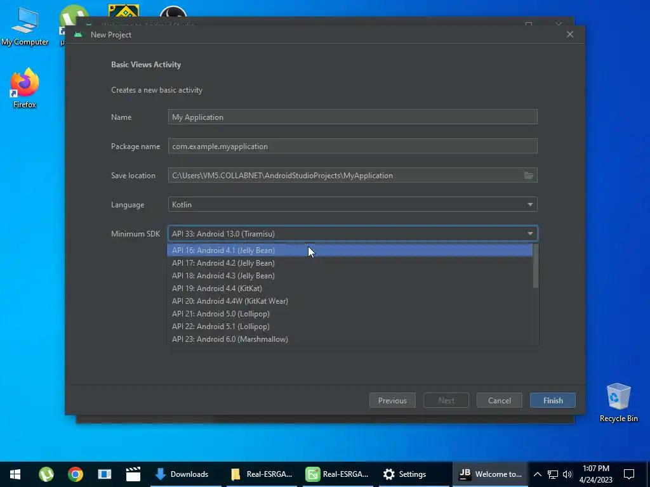The width and height of the screenshot is (650, 487).
Task: Click the Name field with My Application
Action: (x=353, y=117)
